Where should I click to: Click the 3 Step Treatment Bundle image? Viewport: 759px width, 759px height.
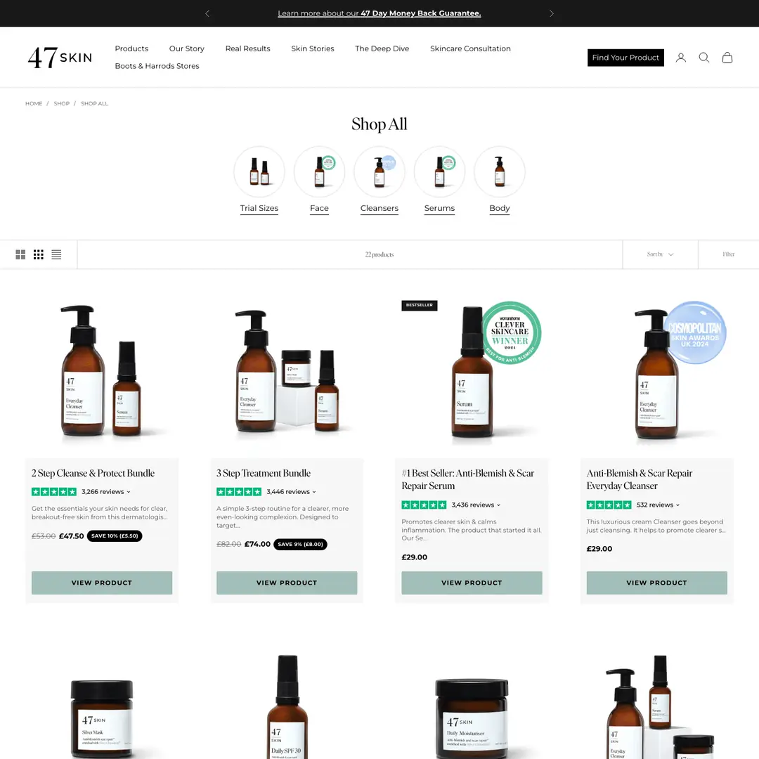click(287, 372)
